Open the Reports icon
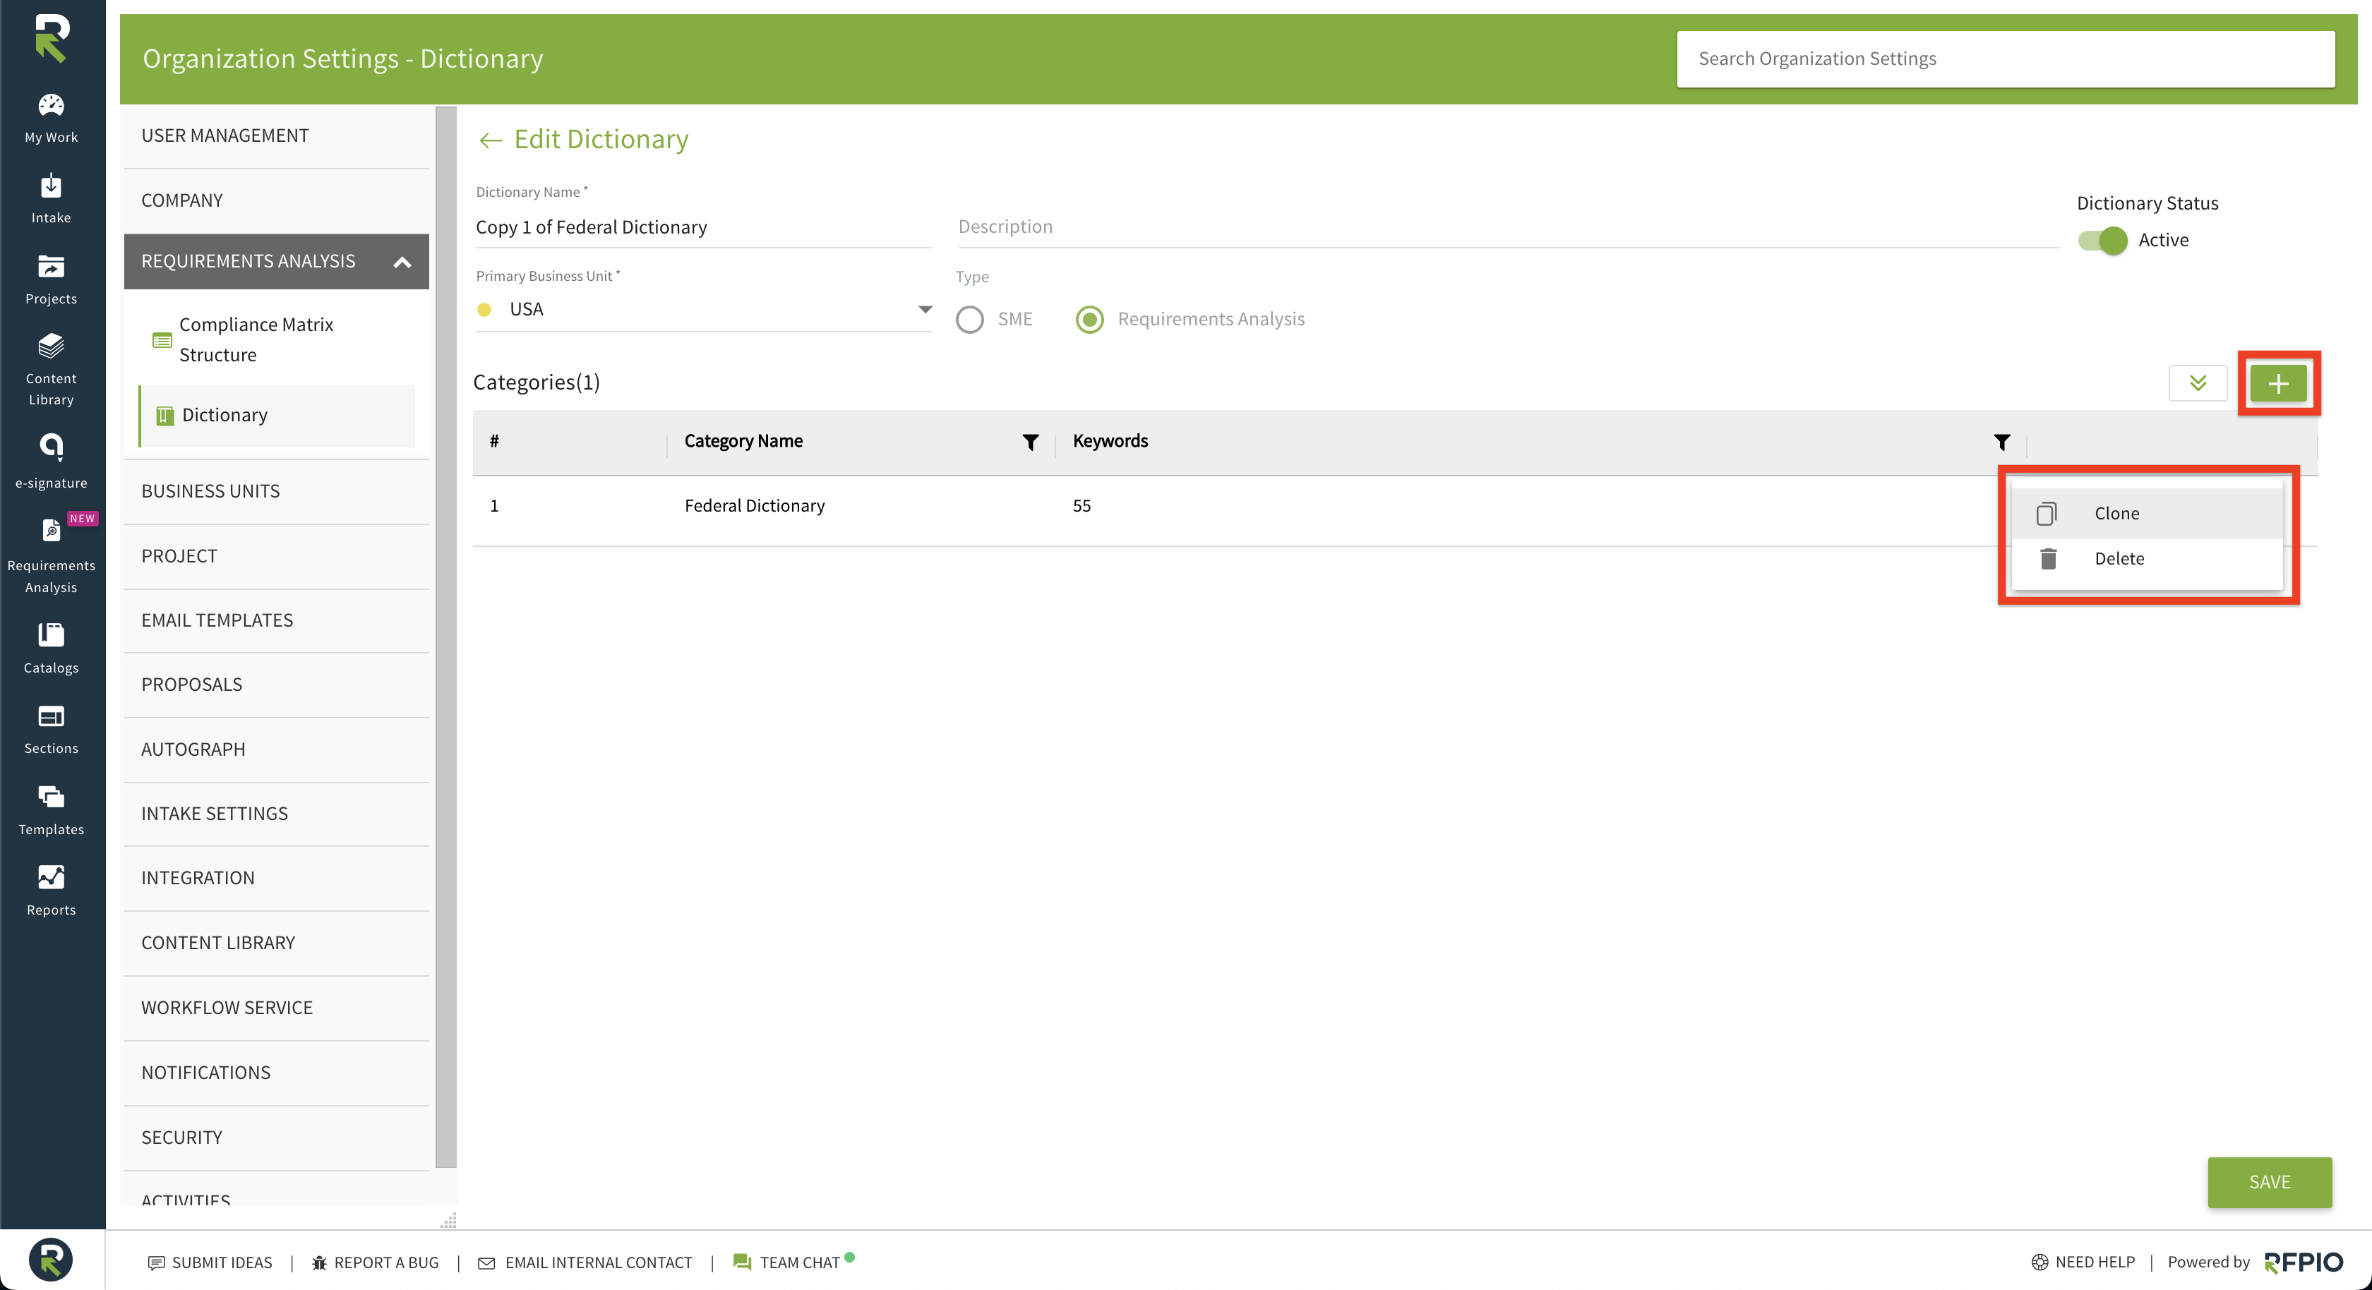 (x=51, y=877)
